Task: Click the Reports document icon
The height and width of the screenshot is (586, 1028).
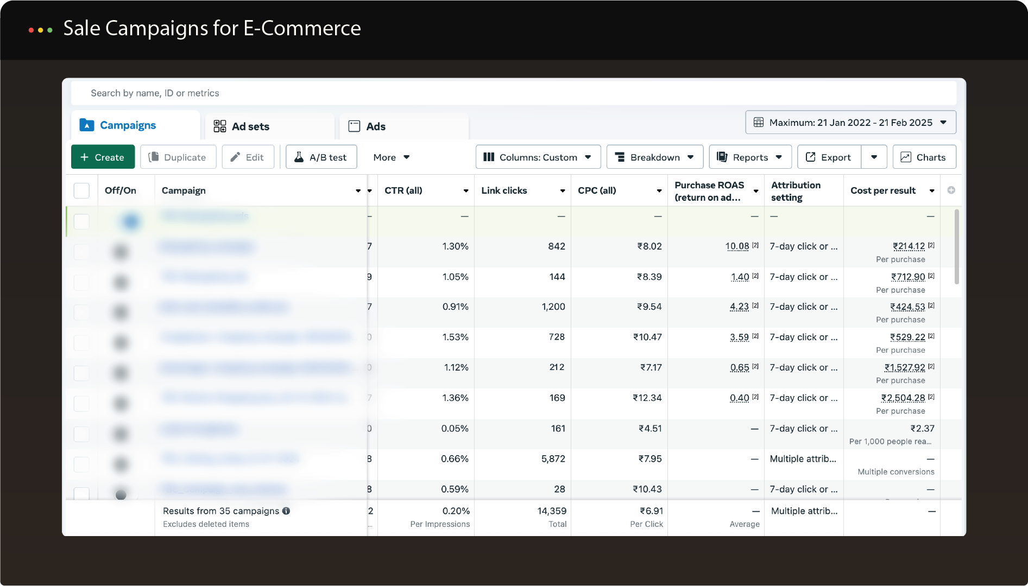Action: coord(722,157)
